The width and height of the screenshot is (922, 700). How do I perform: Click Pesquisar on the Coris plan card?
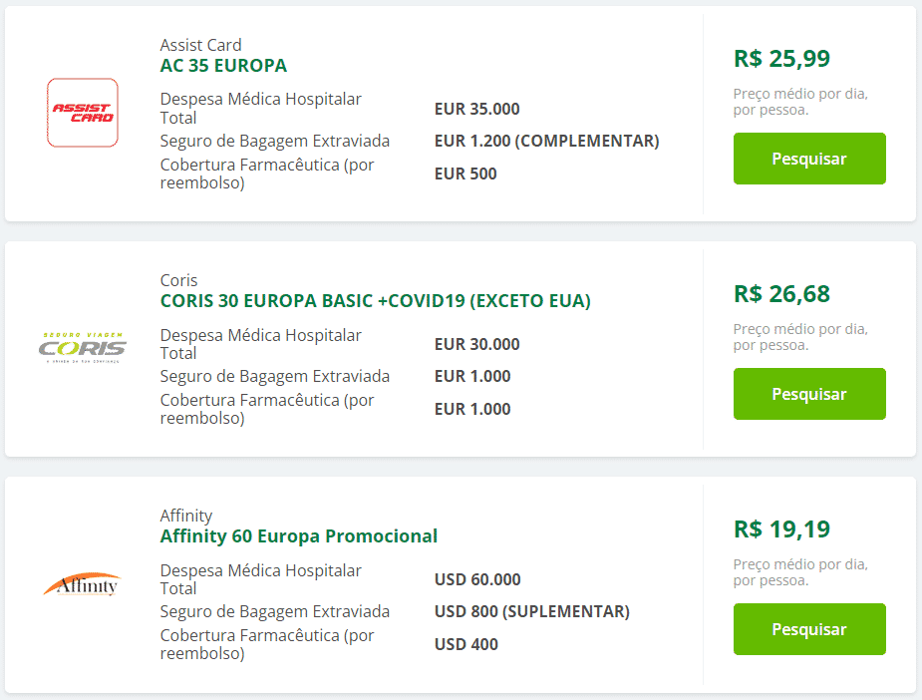[x=809, y=393]
